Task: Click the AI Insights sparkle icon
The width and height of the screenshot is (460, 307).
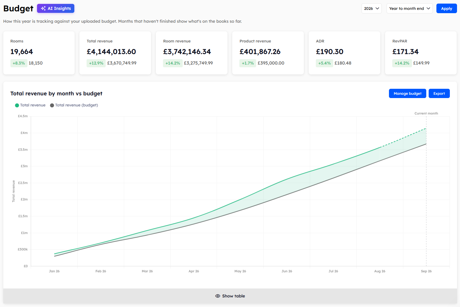Action: [43, 8]
